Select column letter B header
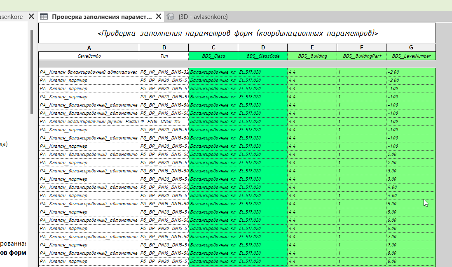 pyautogui.click(x=164, y=47)
